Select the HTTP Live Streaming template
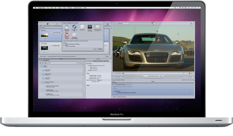 (90, 27)
